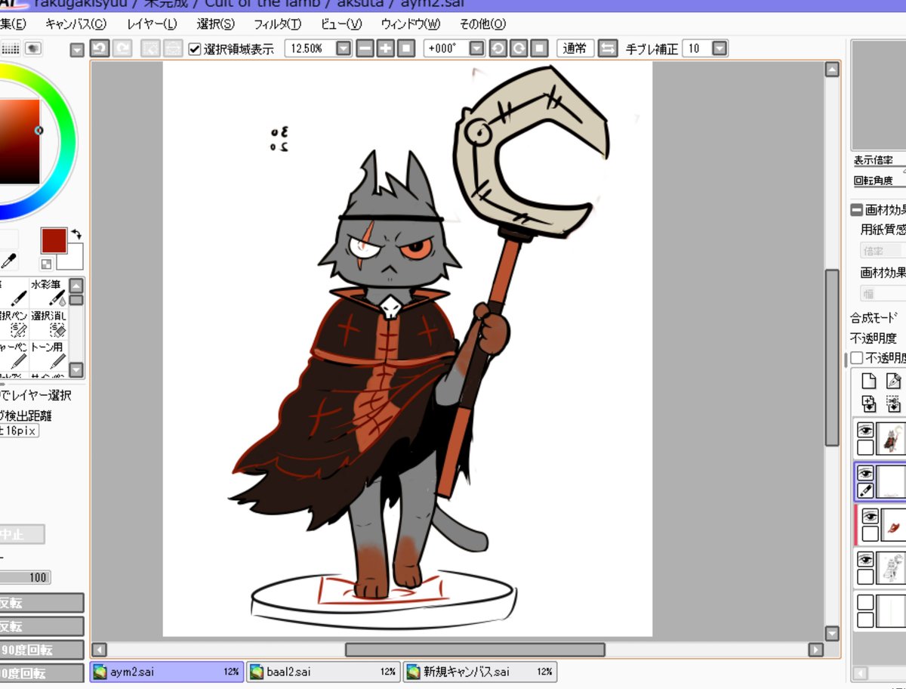This screenshot has width=906, height=689.
Task: Show the bottom hidden layer via empty eye box
Action: point(865,603)
